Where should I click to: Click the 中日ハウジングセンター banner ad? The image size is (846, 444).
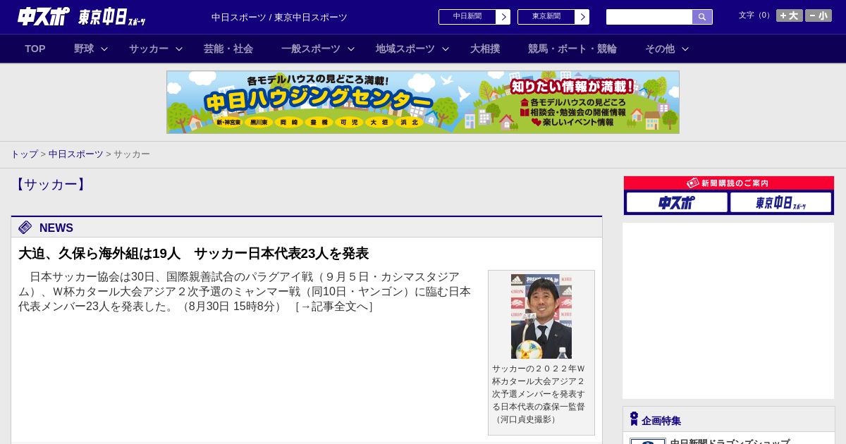tap(423, 102)
